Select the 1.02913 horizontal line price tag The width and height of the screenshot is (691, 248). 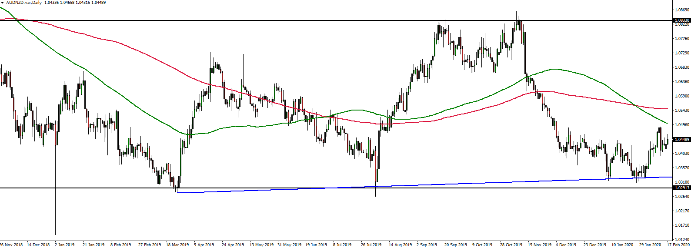681,188
